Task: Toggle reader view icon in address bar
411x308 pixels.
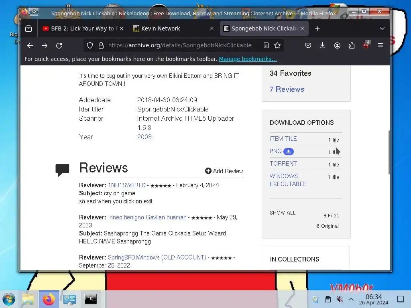Action: click(x=266, y=46)
